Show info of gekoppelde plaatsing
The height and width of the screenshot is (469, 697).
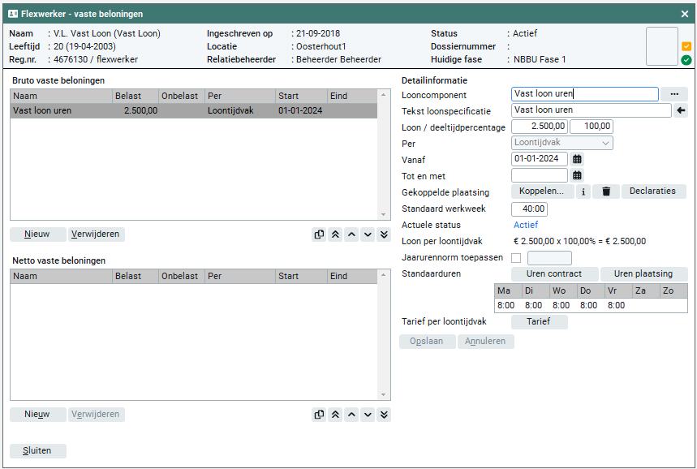[x=583, y=191]
